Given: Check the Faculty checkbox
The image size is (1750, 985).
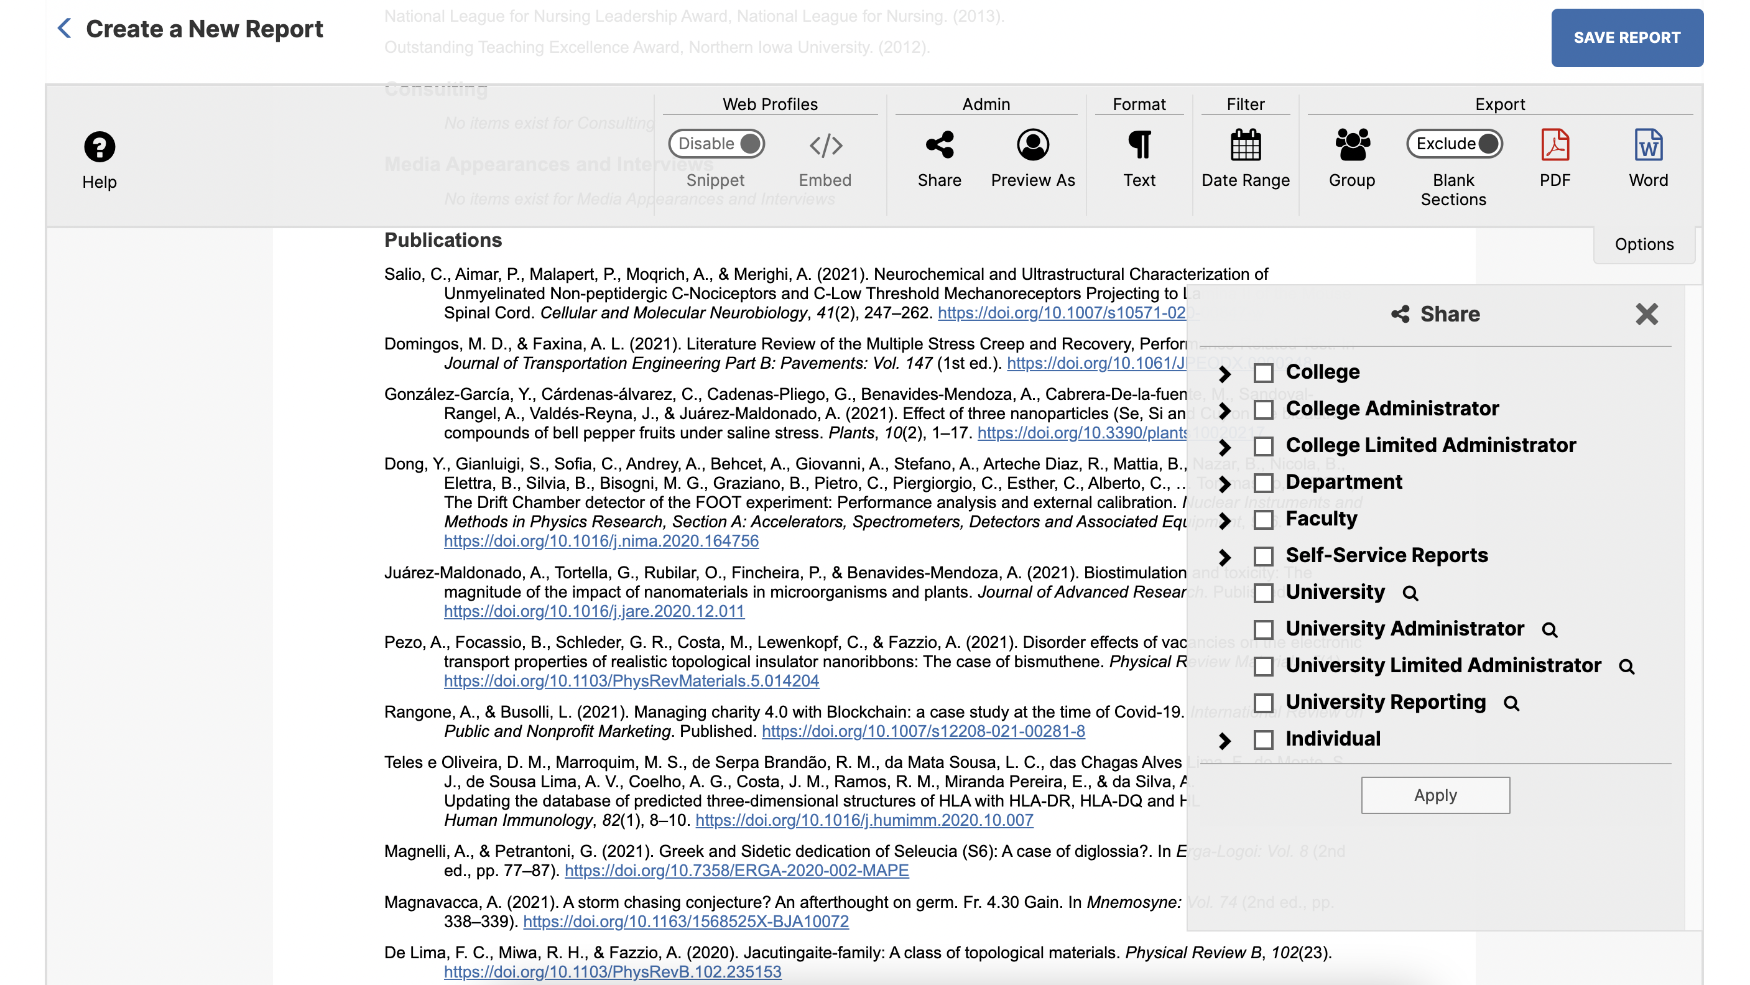Looking at the screenshot, I should click(1264, 520).
